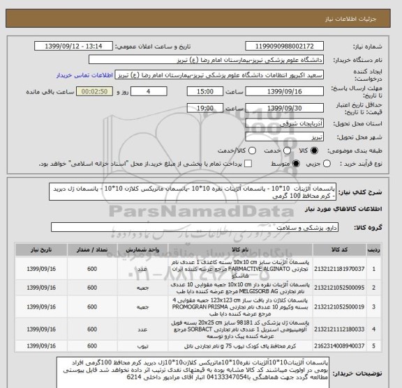Click the جزئیات اطلاعات نیاز header title
Image resolution: width=402 pixels, height=388 pixels.
click(350, 19)
